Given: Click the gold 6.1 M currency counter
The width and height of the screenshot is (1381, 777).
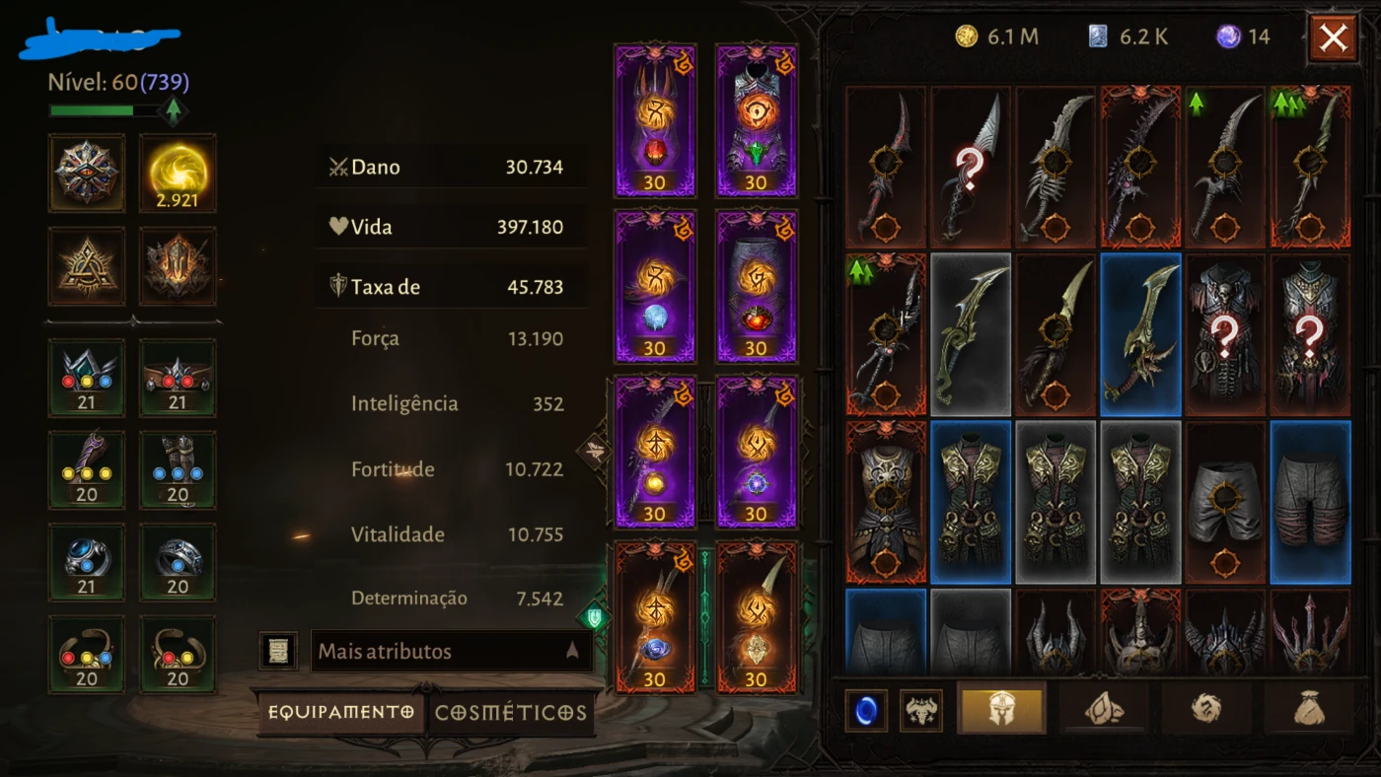Looking at the screenshot, I should (996, 37).
